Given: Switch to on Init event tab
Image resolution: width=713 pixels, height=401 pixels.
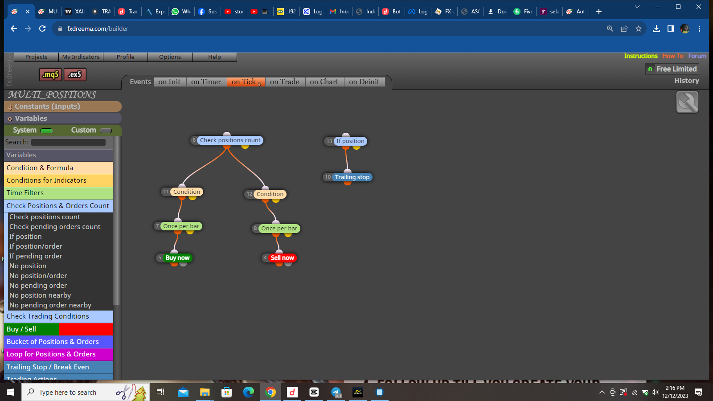Looking at the screenshot, I should click(x=169, y=82).
